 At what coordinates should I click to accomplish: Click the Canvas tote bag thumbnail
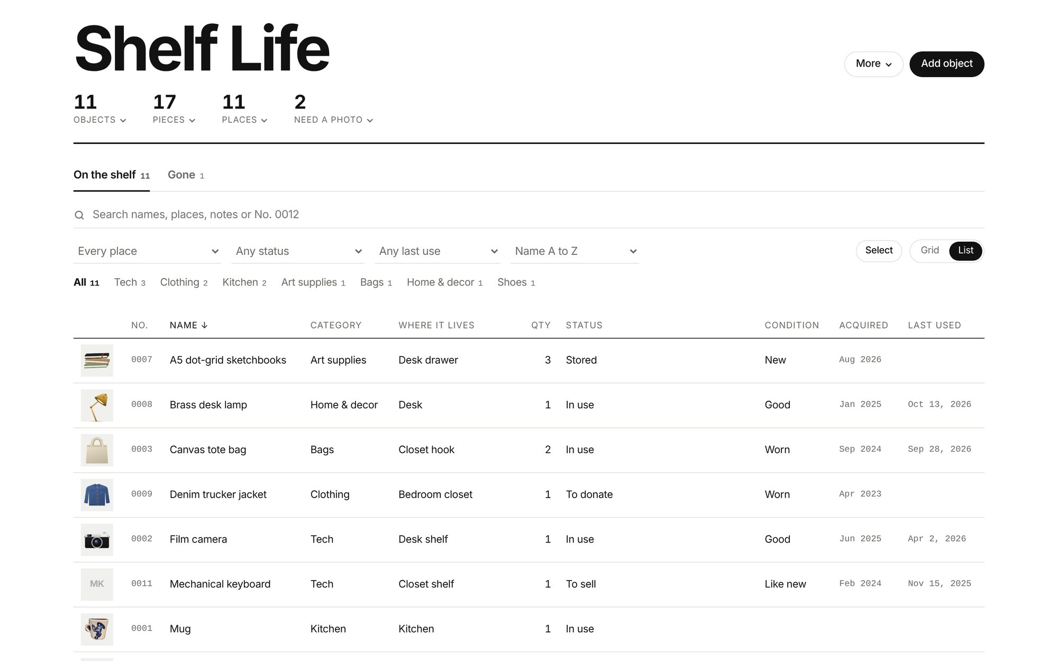(97, 450)
